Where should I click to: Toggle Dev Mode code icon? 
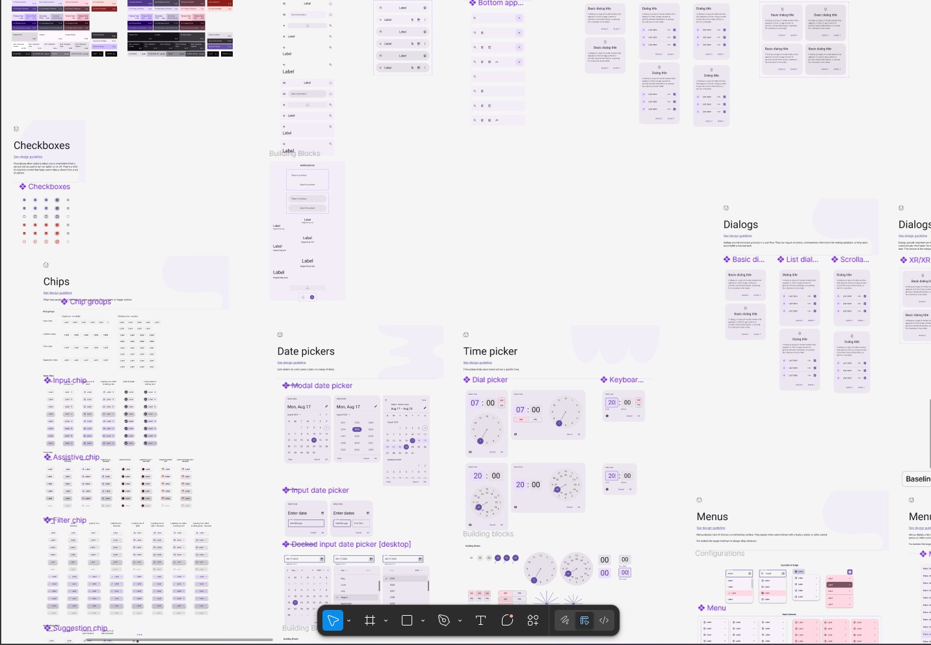click(x=604, y=620)
